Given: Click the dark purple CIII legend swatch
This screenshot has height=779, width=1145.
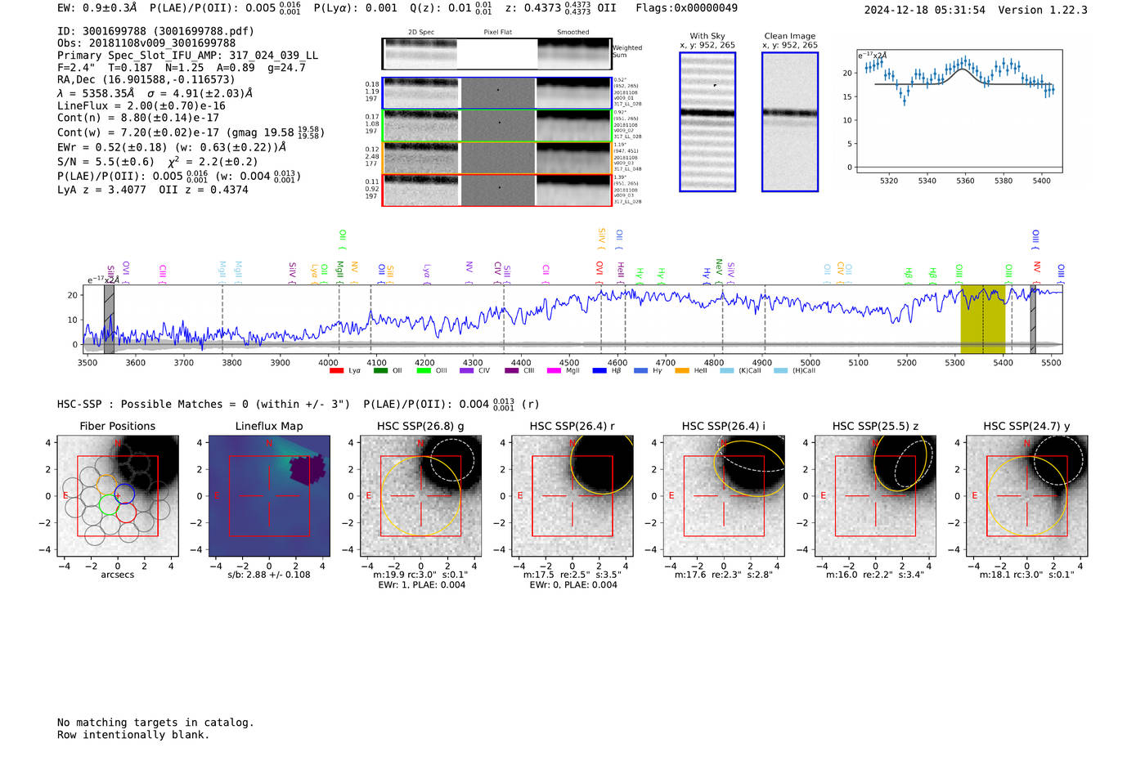Looking at the screenshot, I should 512,371.
